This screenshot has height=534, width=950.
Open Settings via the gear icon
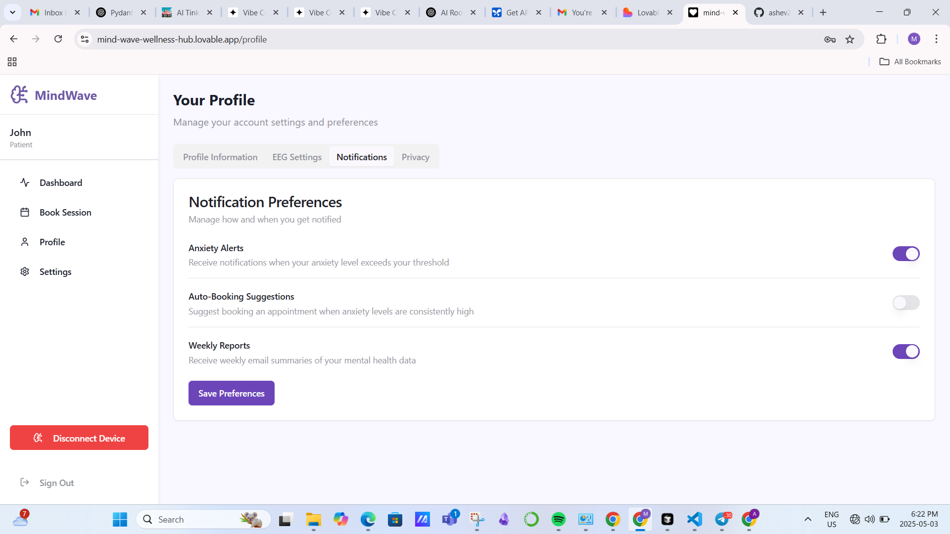point(25,271)
